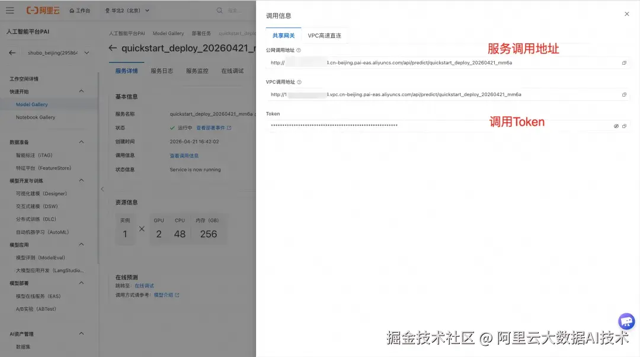Collapse the 模型开发与训练 section

click(81, 180)
